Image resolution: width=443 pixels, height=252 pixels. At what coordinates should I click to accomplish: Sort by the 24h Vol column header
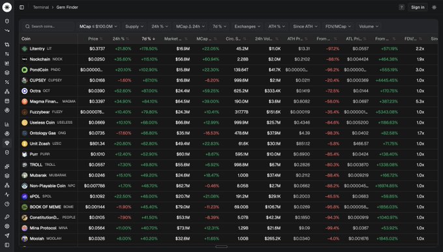click(266, 38)
